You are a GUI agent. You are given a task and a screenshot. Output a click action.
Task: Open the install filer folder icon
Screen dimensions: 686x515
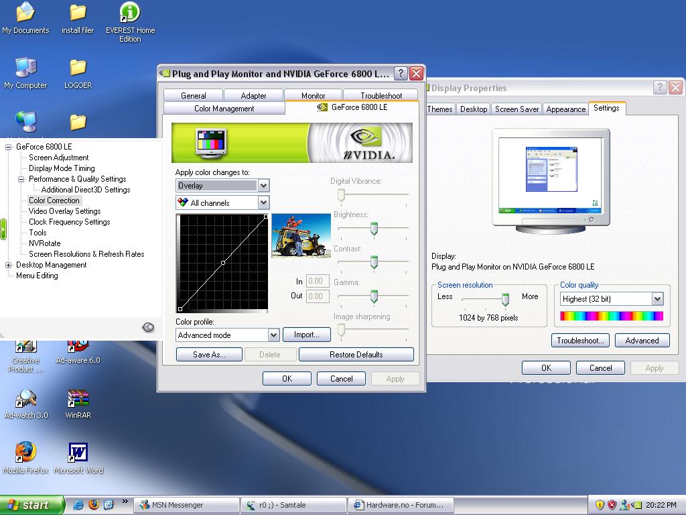78,18
